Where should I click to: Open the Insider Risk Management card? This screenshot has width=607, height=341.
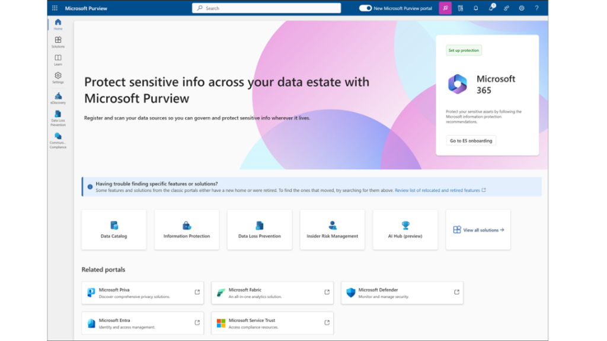point(332,230)
